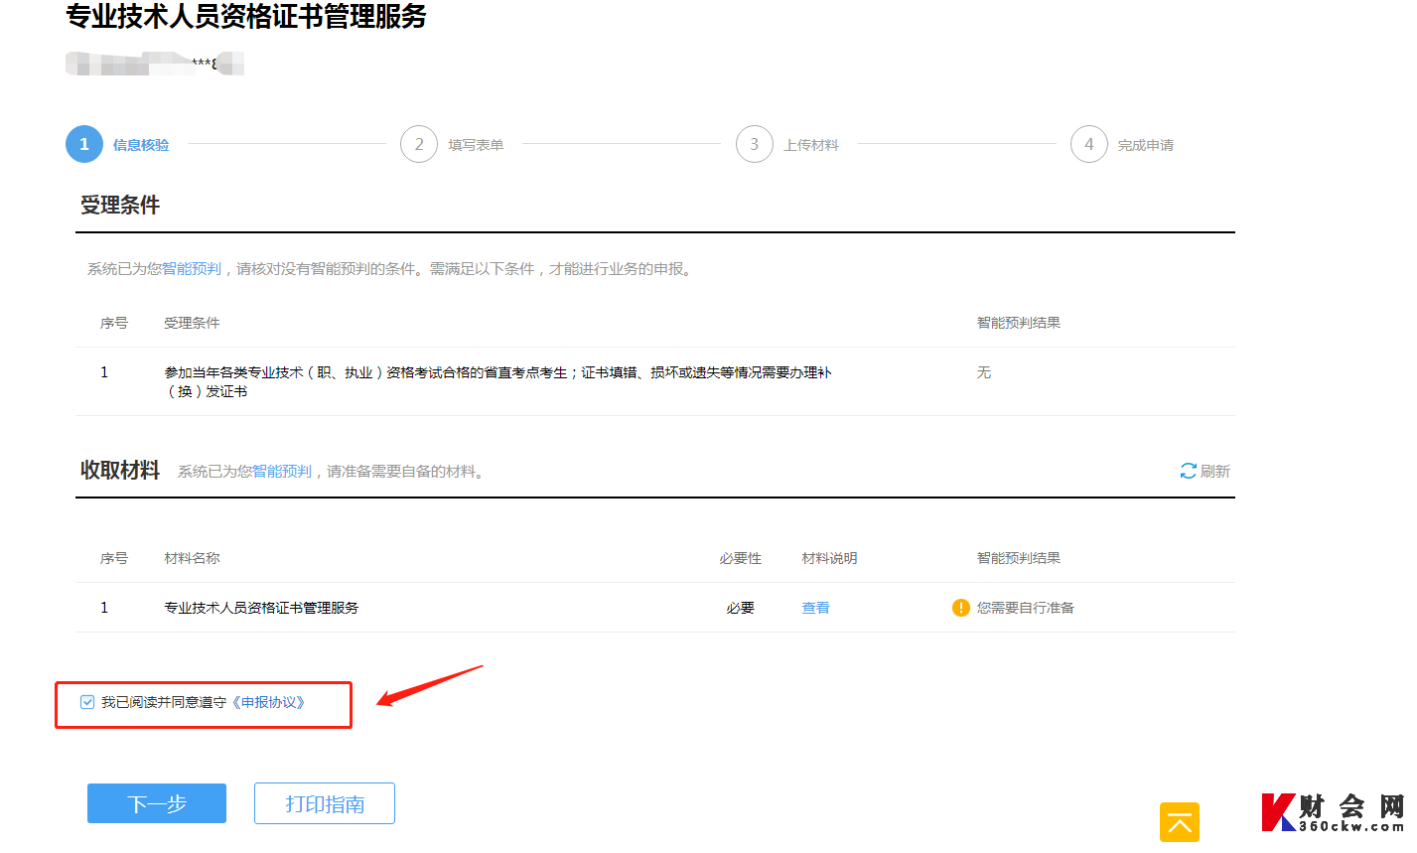Click 序号 header in conditions table
This screenshot has width=1417, height=853.
click(114, 323)
